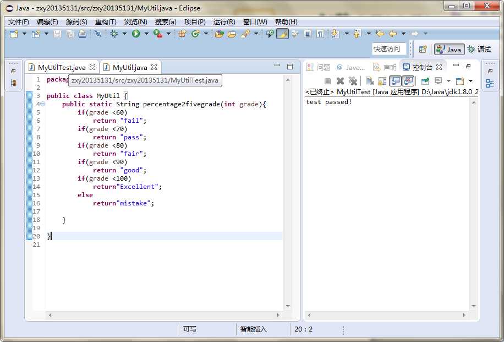Click the Clear Console icon
The image size is (504, 342).
pos(370,81)
